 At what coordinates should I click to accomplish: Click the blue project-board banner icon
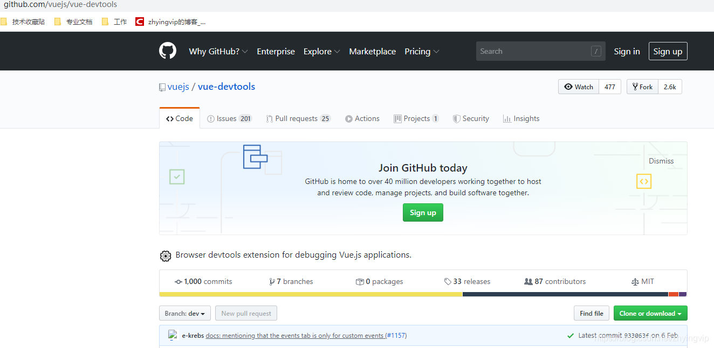(x=255, y=157)
